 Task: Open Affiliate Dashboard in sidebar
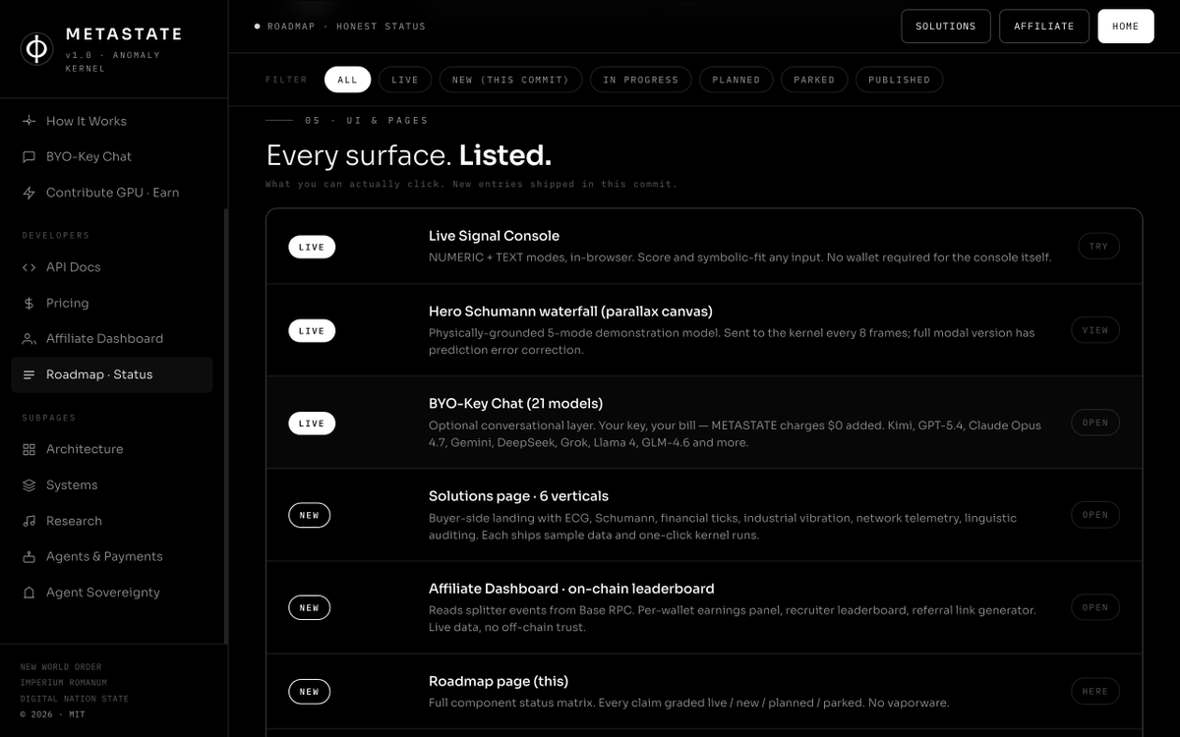[x=112, y=339]
